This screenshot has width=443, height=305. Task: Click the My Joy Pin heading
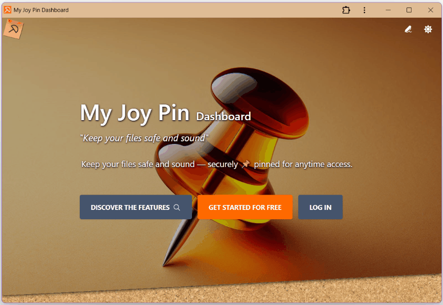coord(135,113)
